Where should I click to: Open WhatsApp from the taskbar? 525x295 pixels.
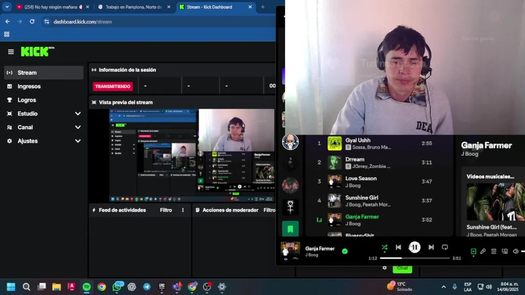[117, 287]
